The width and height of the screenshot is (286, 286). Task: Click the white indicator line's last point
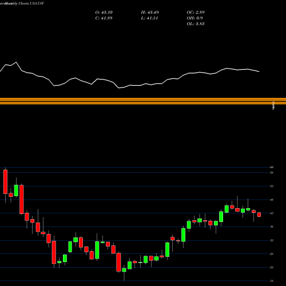tap(259, 71)
